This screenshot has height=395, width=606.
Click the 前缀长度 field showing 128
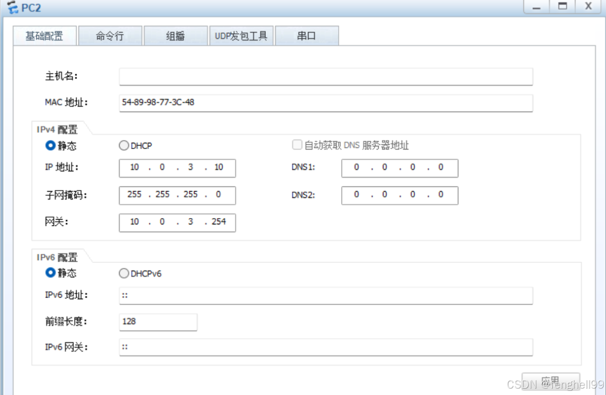pos(158,322)
